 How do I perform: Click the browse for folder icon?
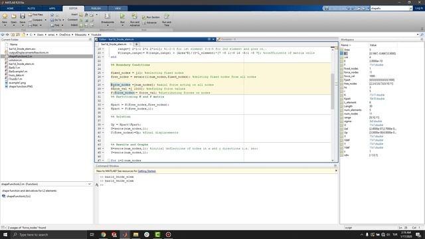click(x=18, y=35)
